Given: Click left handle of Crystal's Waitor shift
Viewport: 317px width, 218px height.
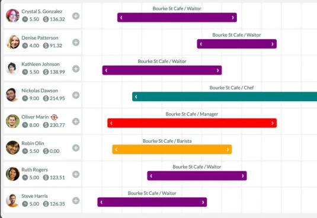Looking at the screenshot, I should click(x=121, y=18).
